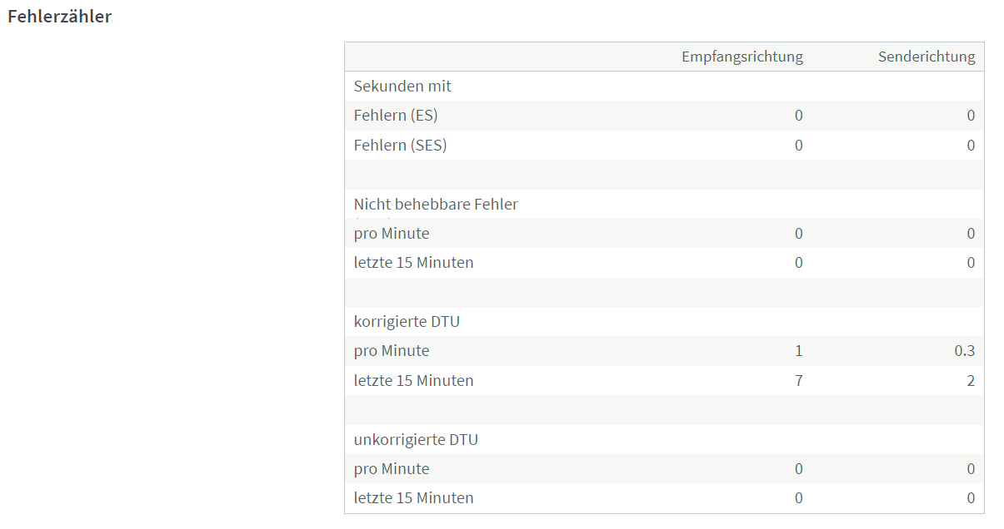This screenshot has height=529, width=1004.
Task: Select korrigierte DTU pro Minute Empfangsrichtung value 1
Action: pos(799,351)
